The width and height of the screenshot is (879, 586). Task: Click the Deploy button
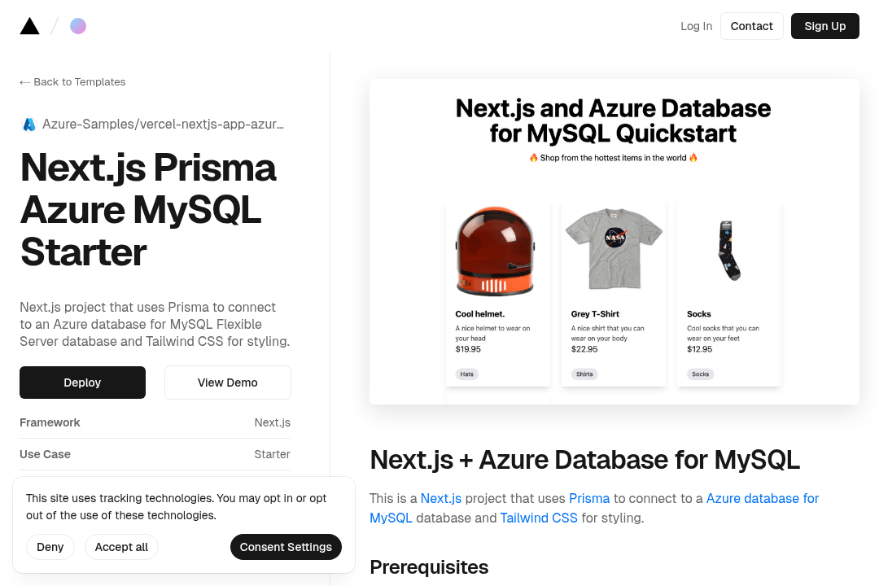click(82, 383)
